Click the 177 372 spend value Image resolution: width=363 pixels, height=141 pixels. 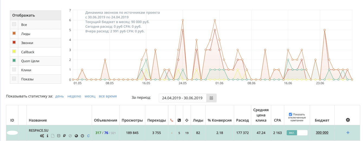242,133
